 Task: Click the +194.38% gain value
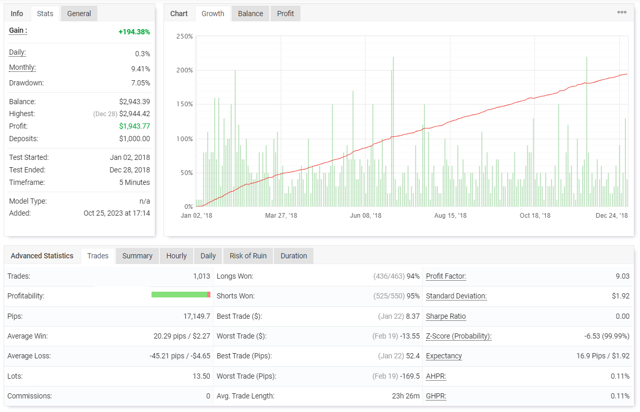[134, 32]
